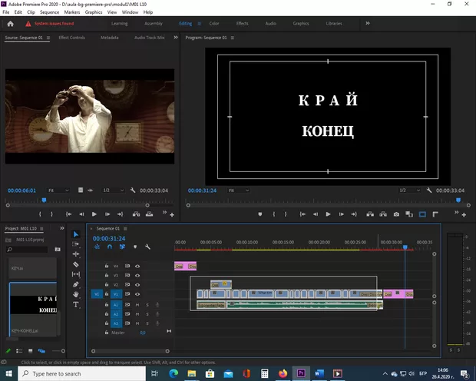Activate the Track Select Forward tool
This screenshot has height=381, width=476.
[76, 244]
